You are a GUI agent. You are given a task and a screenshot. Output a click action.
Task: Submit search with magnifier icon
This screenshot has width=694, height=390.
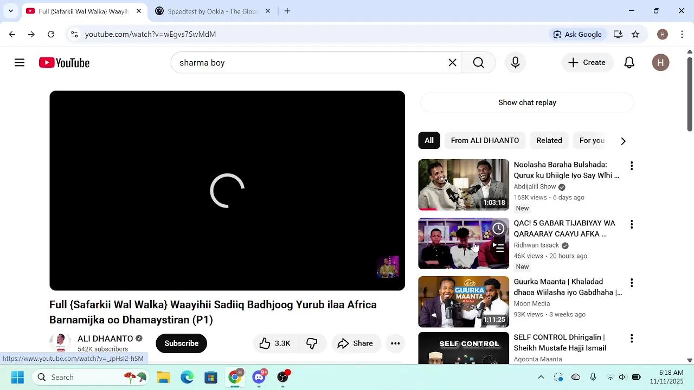(478, 63)
